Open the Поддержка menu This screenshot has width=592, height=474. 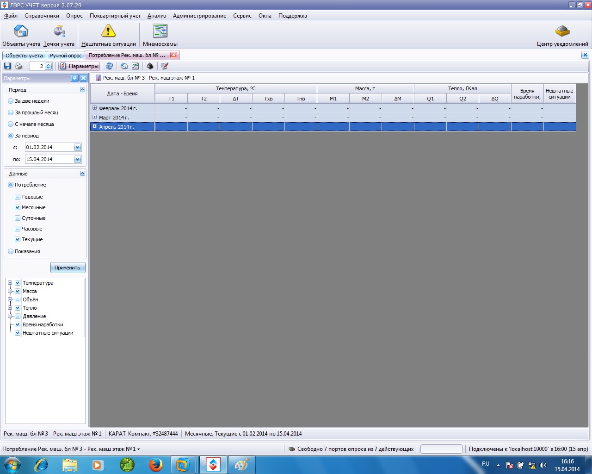coord(293,16)
